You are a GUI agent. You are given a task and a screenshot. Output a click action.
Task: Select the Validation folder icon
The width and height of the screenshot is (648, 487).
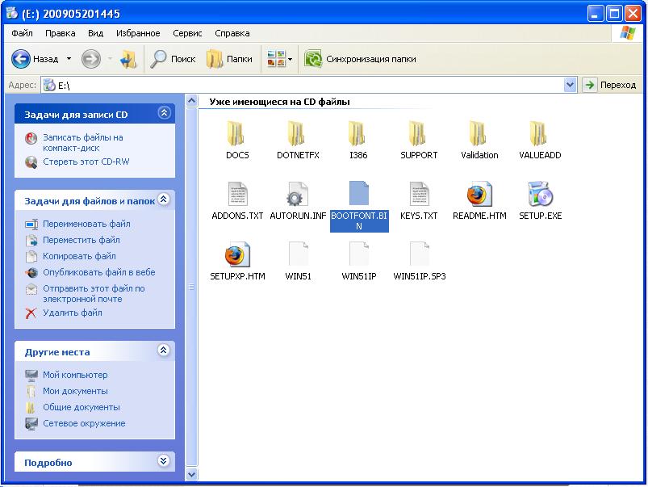[x=479, y=133]
